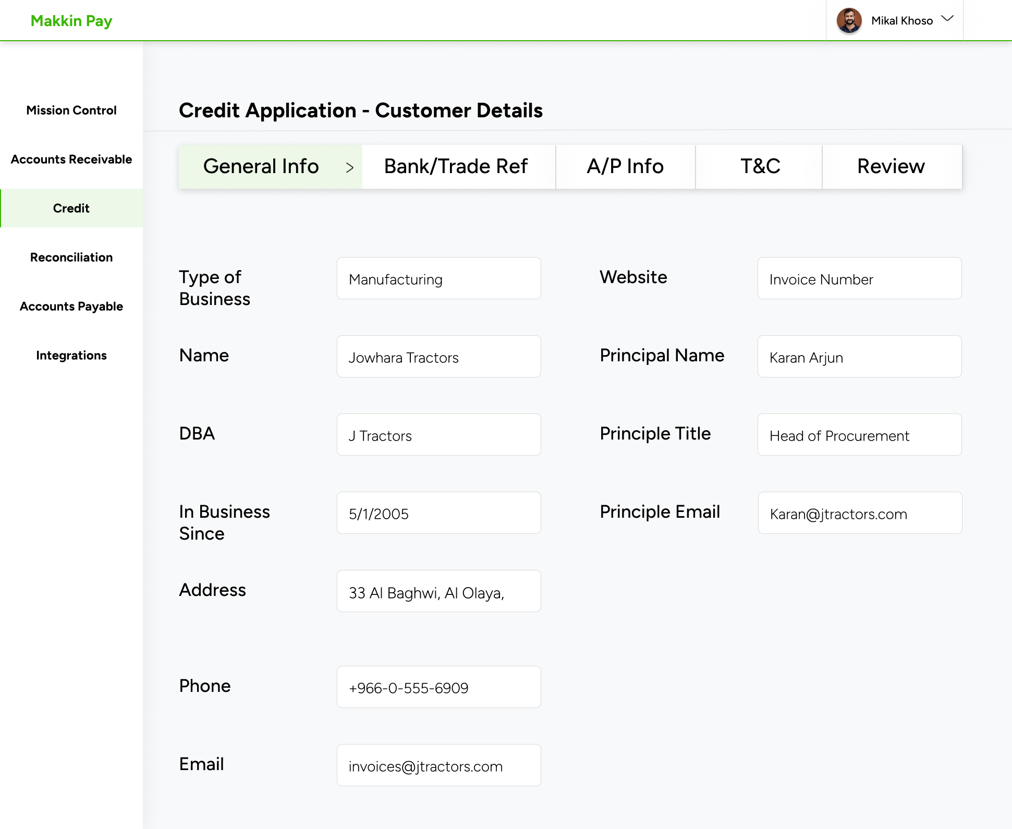The height and width of the screenshot is (829, 1012).
Task: Click the Principle Email input field
Action: coord(859,513)
